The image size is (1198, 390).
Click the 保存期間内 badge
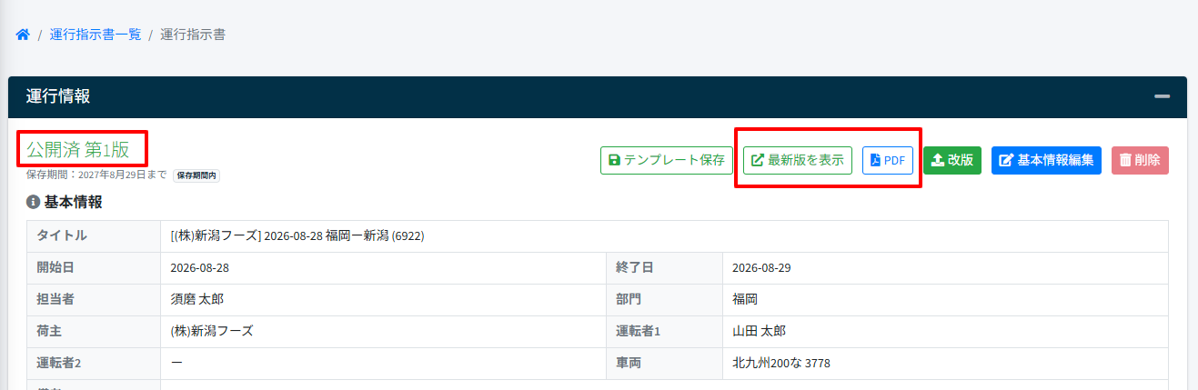coord(196,175)
